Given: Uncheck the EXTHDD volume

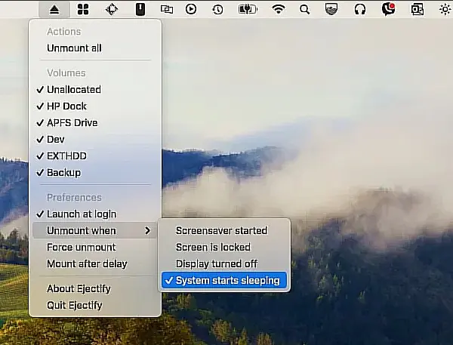Looking at the screenshot, I should (x=95, y=156).
